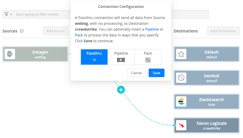This screenshot has height=138, width=243.
Task: Click the Sources info icon
Action: pyautogui.click(x=22, y=31)
